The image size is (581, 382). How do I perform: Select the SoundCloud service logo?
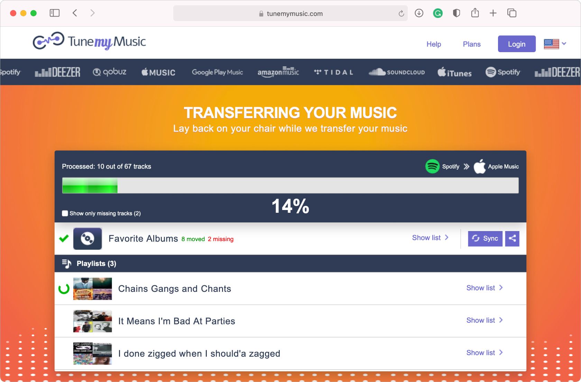(397, 72)
